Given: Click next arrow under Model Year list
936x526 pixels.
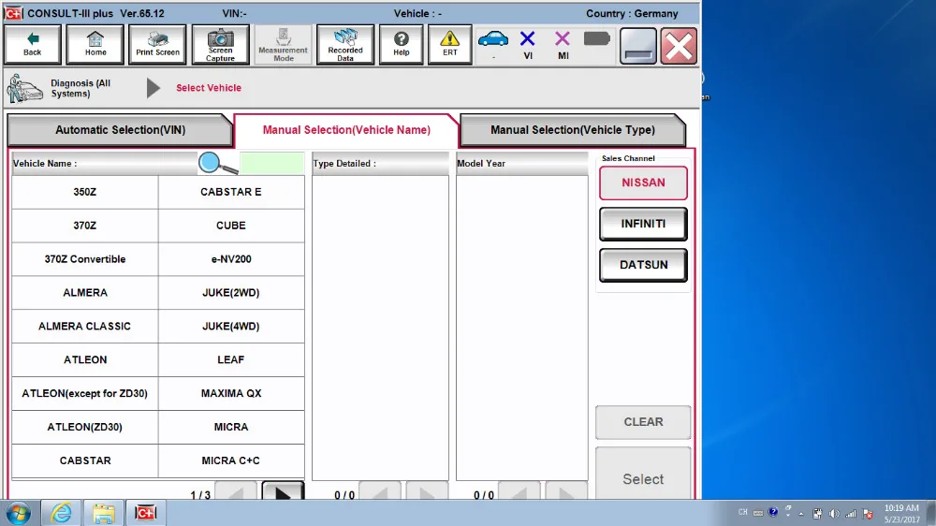Looking at the screenshot, I should [566, 490].
